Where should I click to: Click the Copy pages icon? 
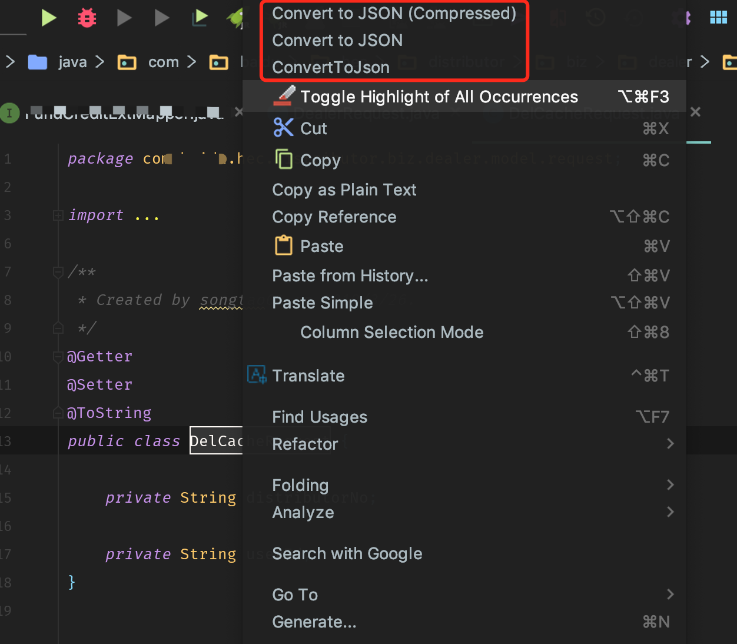click(284, 159)
